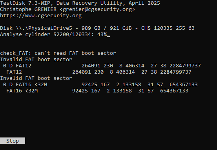Click the TestDisk 7.3-WIP title line
The height and width of the screenshot is (150, 217).
click(x=80, y=3)
